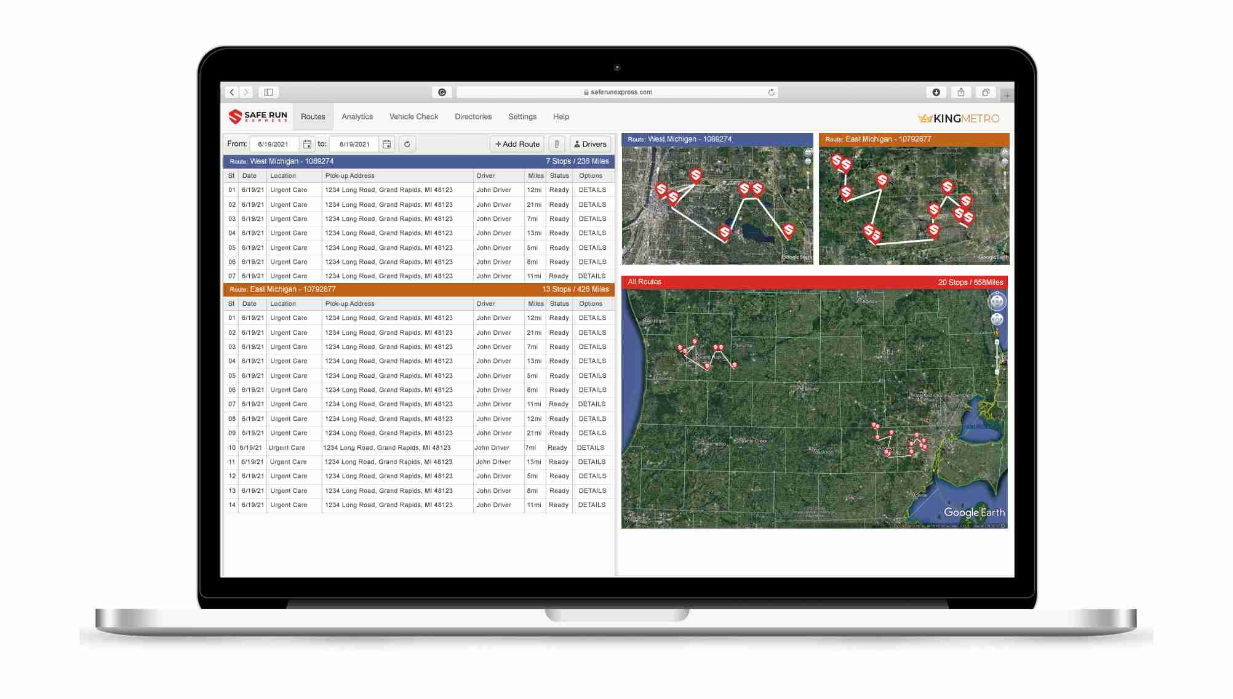Screen dimensions: 1233x699
Task: Click the All Routes map title
Action: [x=644, y=282]
